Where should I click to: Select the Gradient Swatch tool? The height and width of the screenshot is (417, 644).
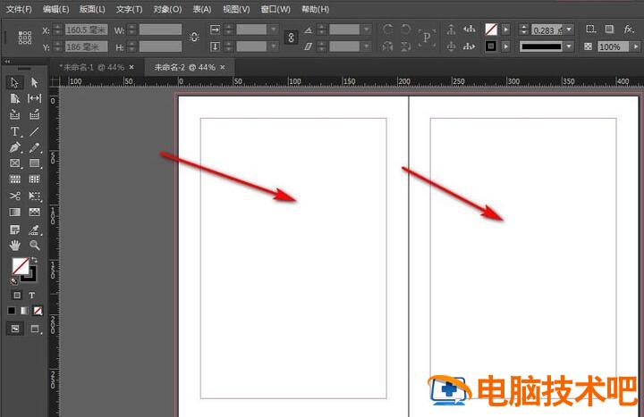(x=15, y=212)
